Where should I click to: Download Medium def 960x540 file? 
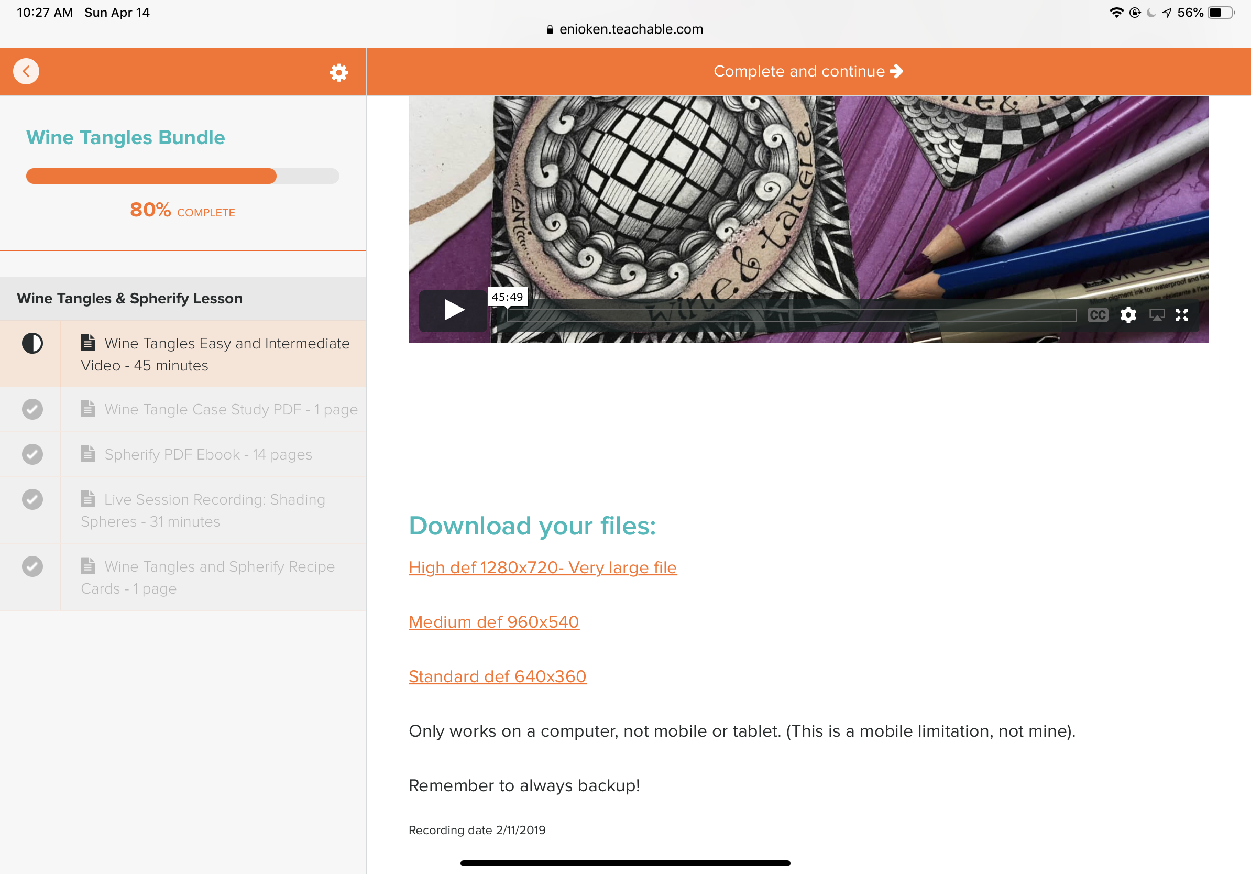click(493, 622)
